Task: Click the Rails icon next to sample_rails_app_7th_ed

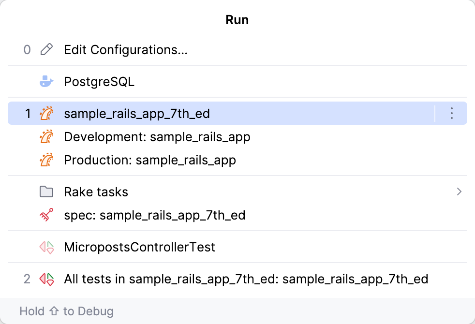Action: (47, 113)
